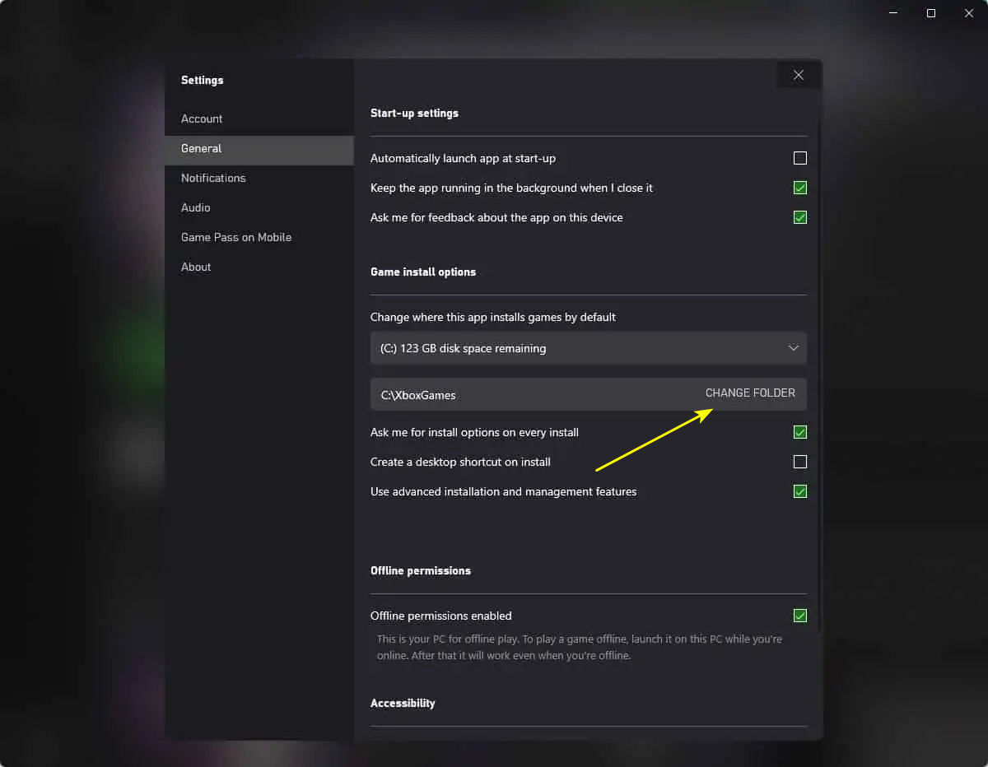Toggle ask for install options on every install
This screenshot has height=767, width=988.
pyautogui.click(x=799, y=432)
